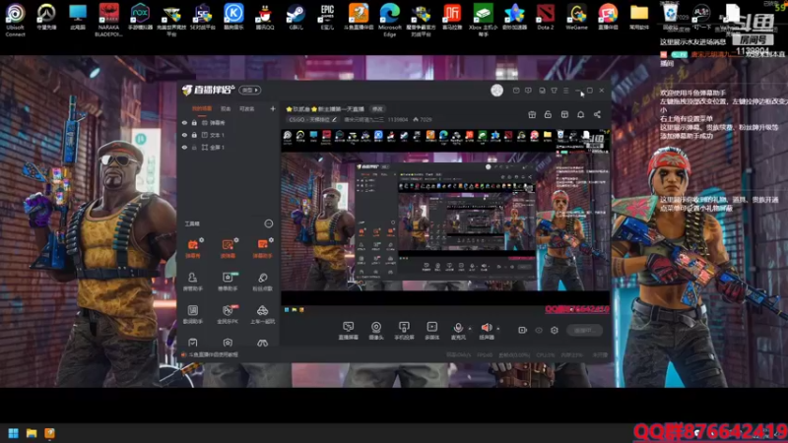Viewport: 788px width, 443px height.
Task: Switch to the middle scene tab
Action: [226, 108]
